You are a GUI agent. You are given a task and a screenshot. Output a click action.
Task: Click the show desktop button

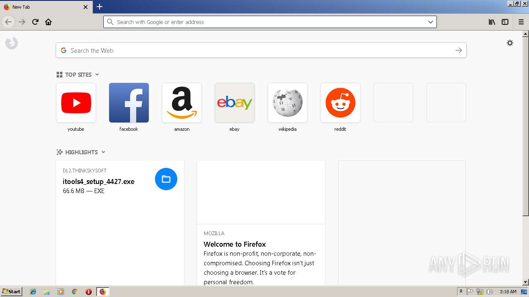click(x=524, y=292)
